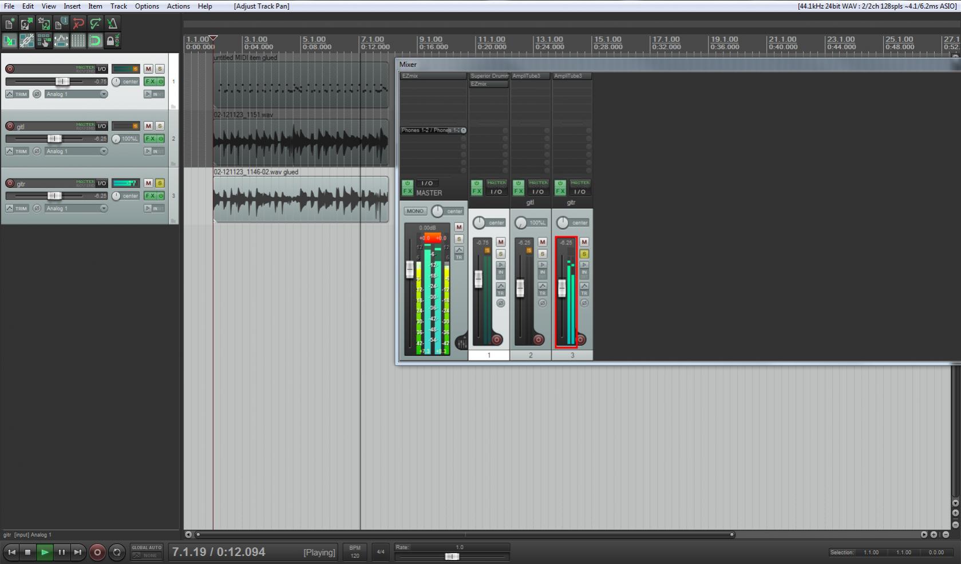Click the locking padlock toolbar icon
This screenshot has width=961, height=564.
click(x=112, y=41)
